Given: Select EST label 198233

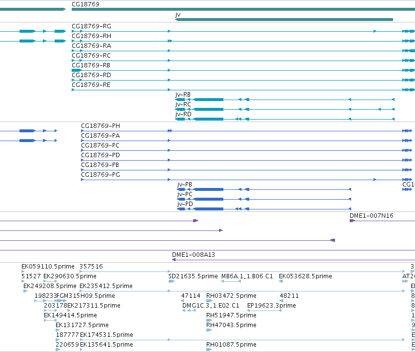Looking at the screenshot, I should (45, 296).
